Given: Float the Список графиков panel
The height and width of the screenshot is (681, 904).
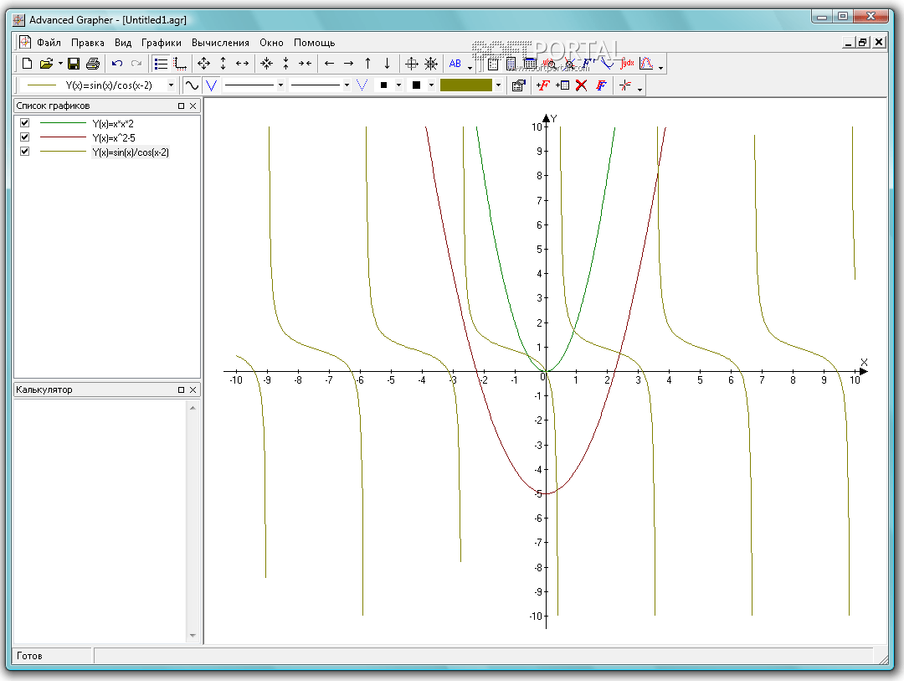Looking at the screenshot, I should [x=181, y=106].
